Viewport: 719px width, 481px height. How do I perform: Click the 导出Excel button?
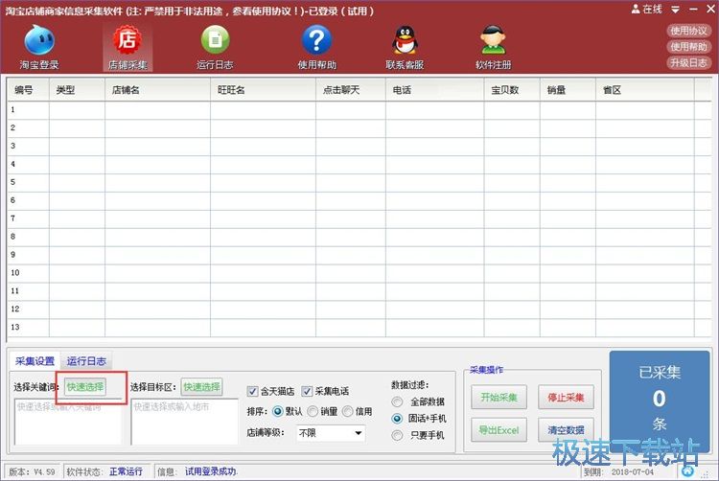coord(499,430)
